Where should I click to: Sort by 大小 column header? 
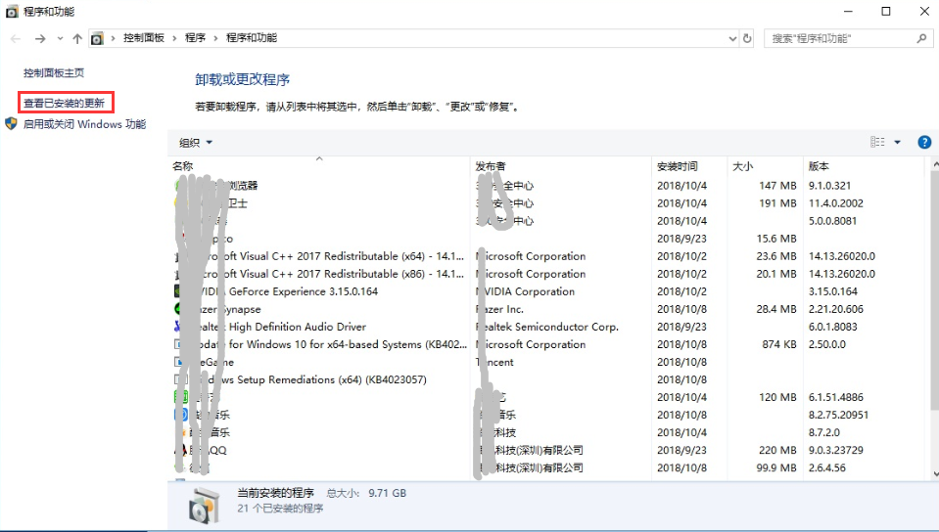tap(742, 166)
